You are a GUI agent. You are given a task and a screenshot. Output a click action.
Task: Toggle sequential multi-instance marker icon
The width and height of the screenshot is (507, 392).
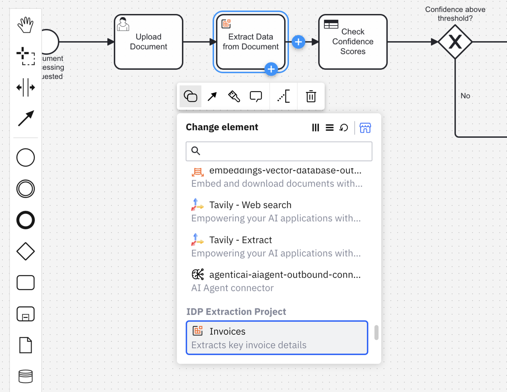(329, 128)
